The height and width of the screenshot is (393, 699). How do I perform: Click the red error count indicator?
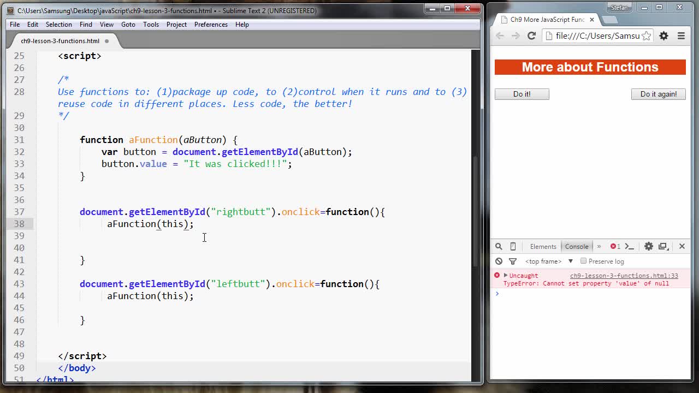tap(615, 247)
